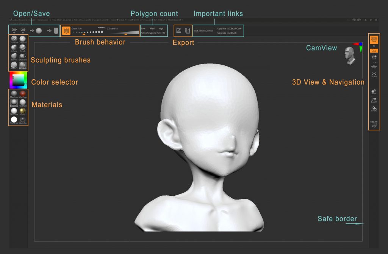Image resolution: width=388 pixels, height=254 pixels.
Task: Set polygon resolution to High
Action: tap(161, 28)
